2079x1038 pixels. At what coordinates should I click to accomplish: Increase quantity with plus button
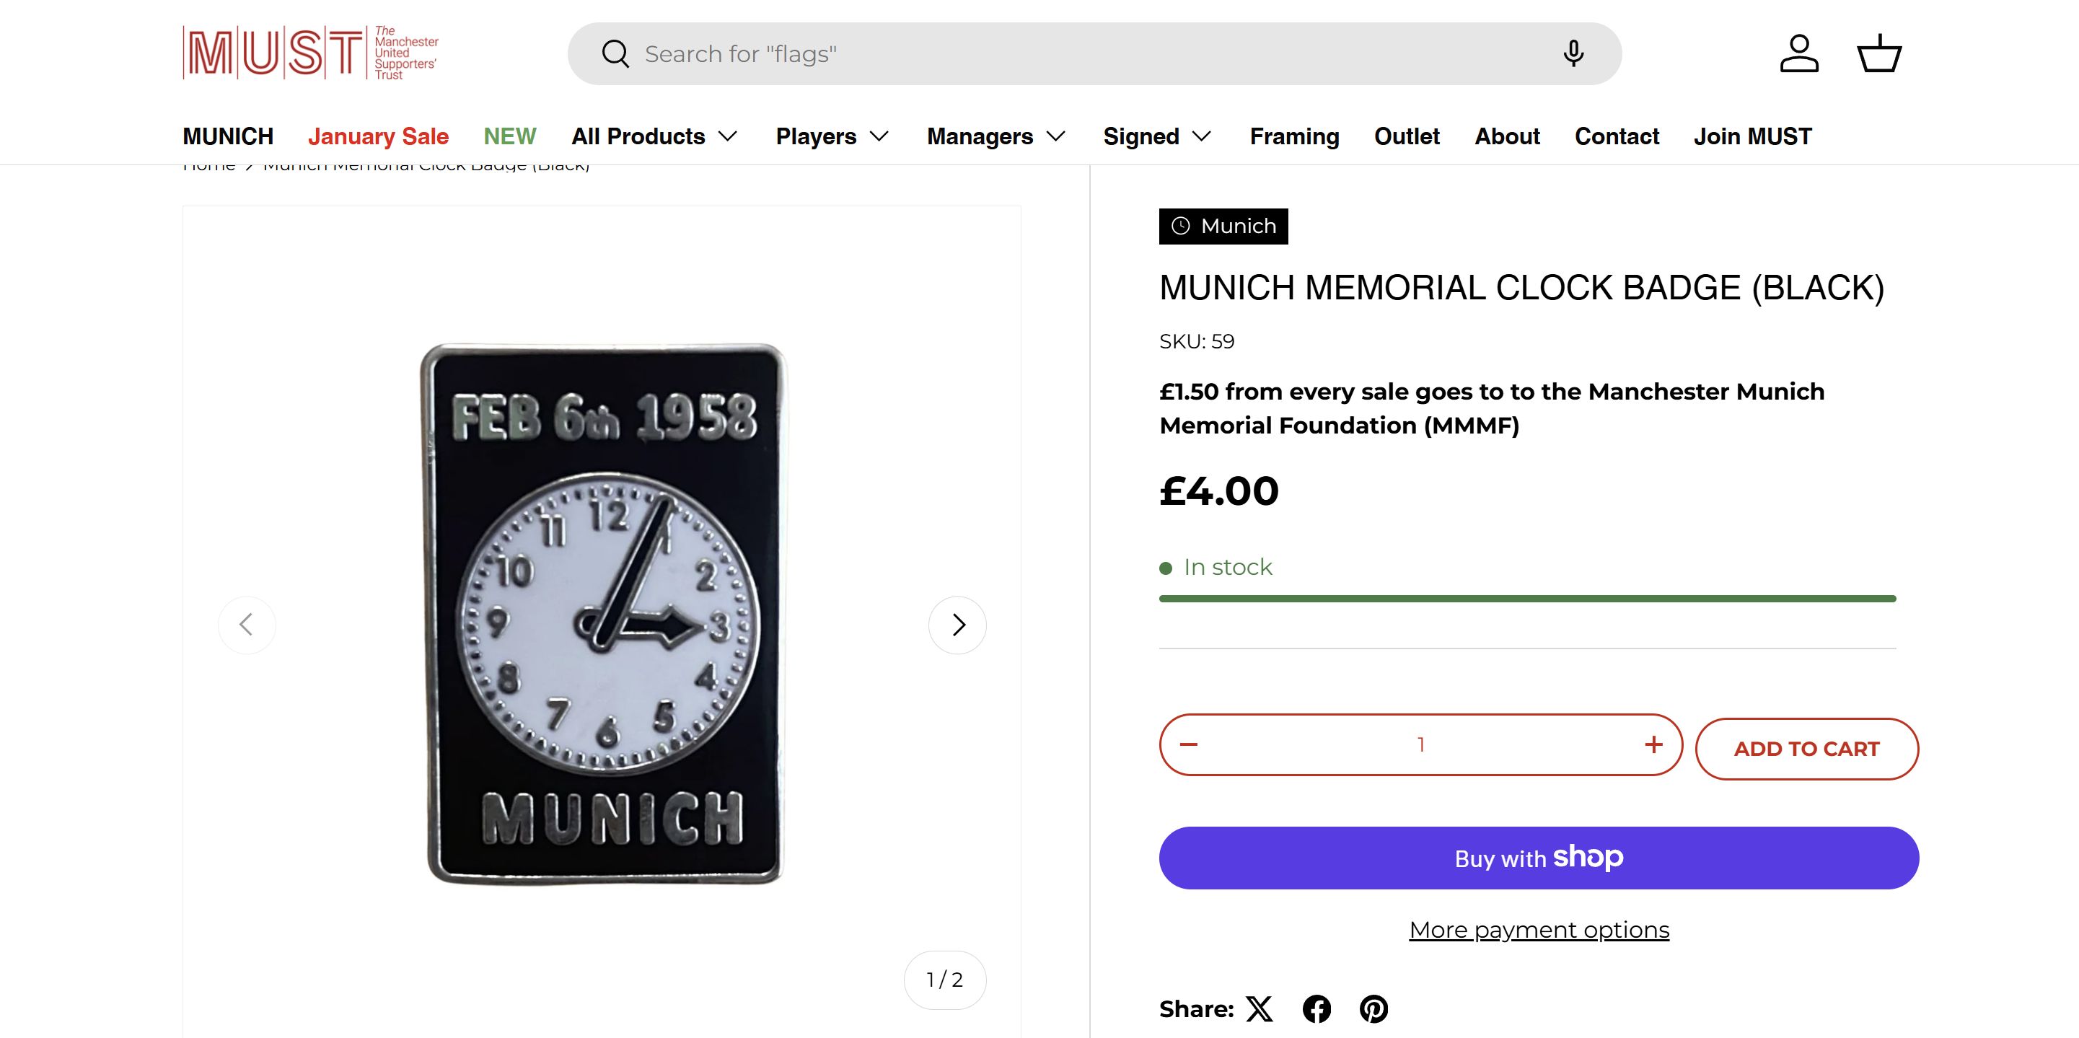(x=1653, y=744)
